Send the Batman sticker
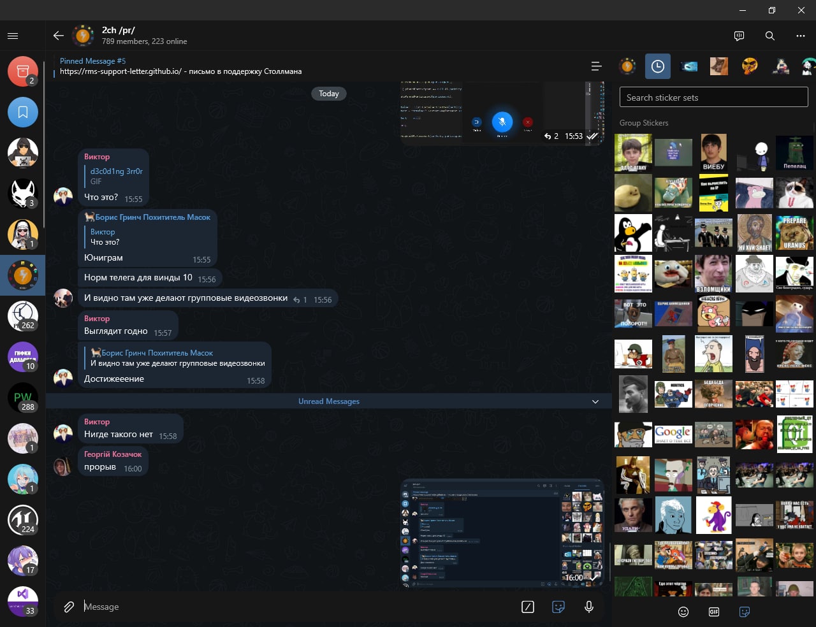Screen dimensions: 816x627 pos(754,313)
